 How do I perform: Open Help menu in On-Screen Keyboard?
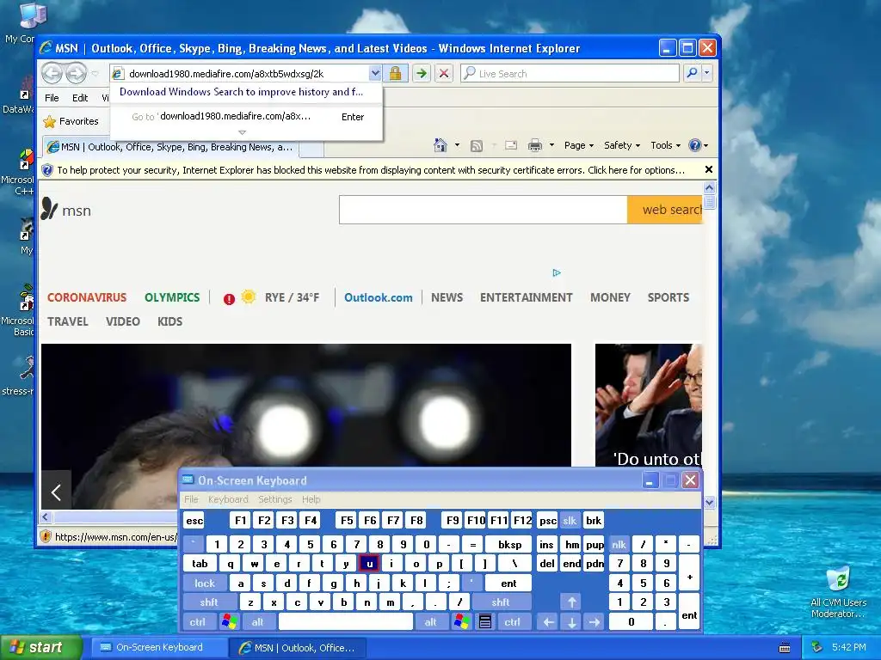coord(311,499)
